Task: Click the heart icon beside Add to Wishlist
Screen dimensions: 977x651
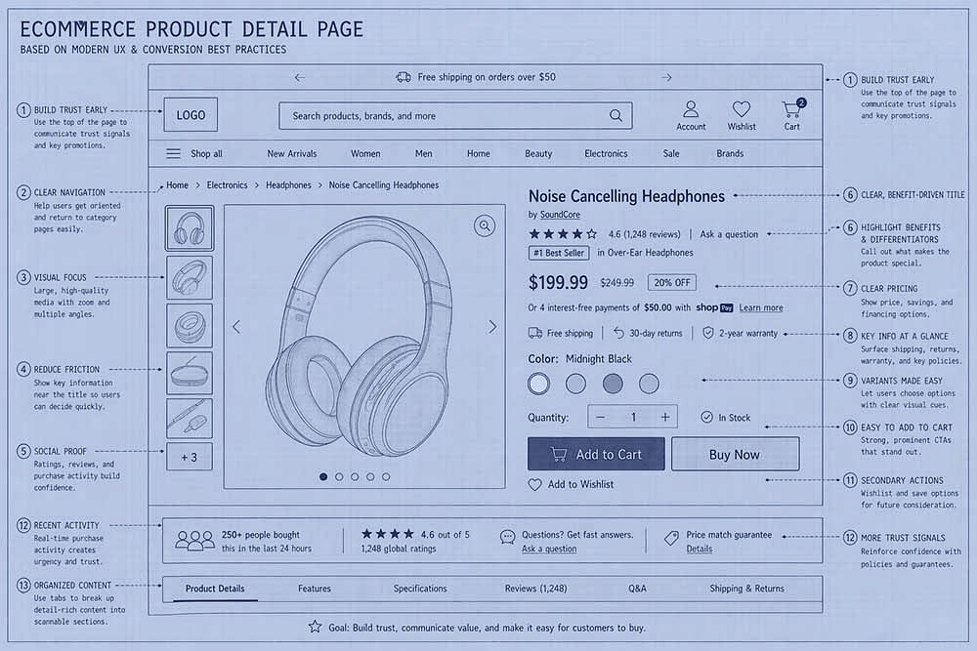Action: (x=534, y=484)
